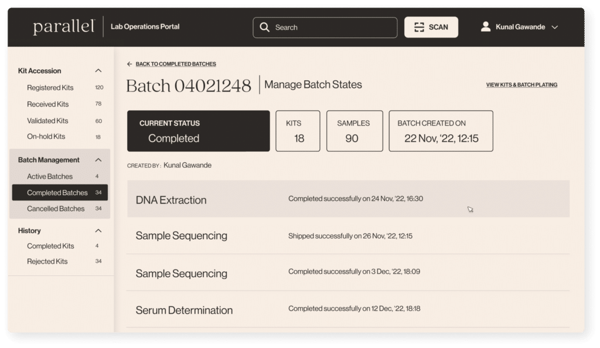This screenshot has width=600, height=348.
Task: Select the Serum Determination row
Action: click(348, 309)
